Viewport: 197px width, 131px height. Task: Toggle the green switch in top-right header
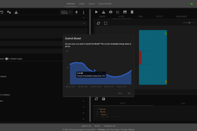point(191,4)
